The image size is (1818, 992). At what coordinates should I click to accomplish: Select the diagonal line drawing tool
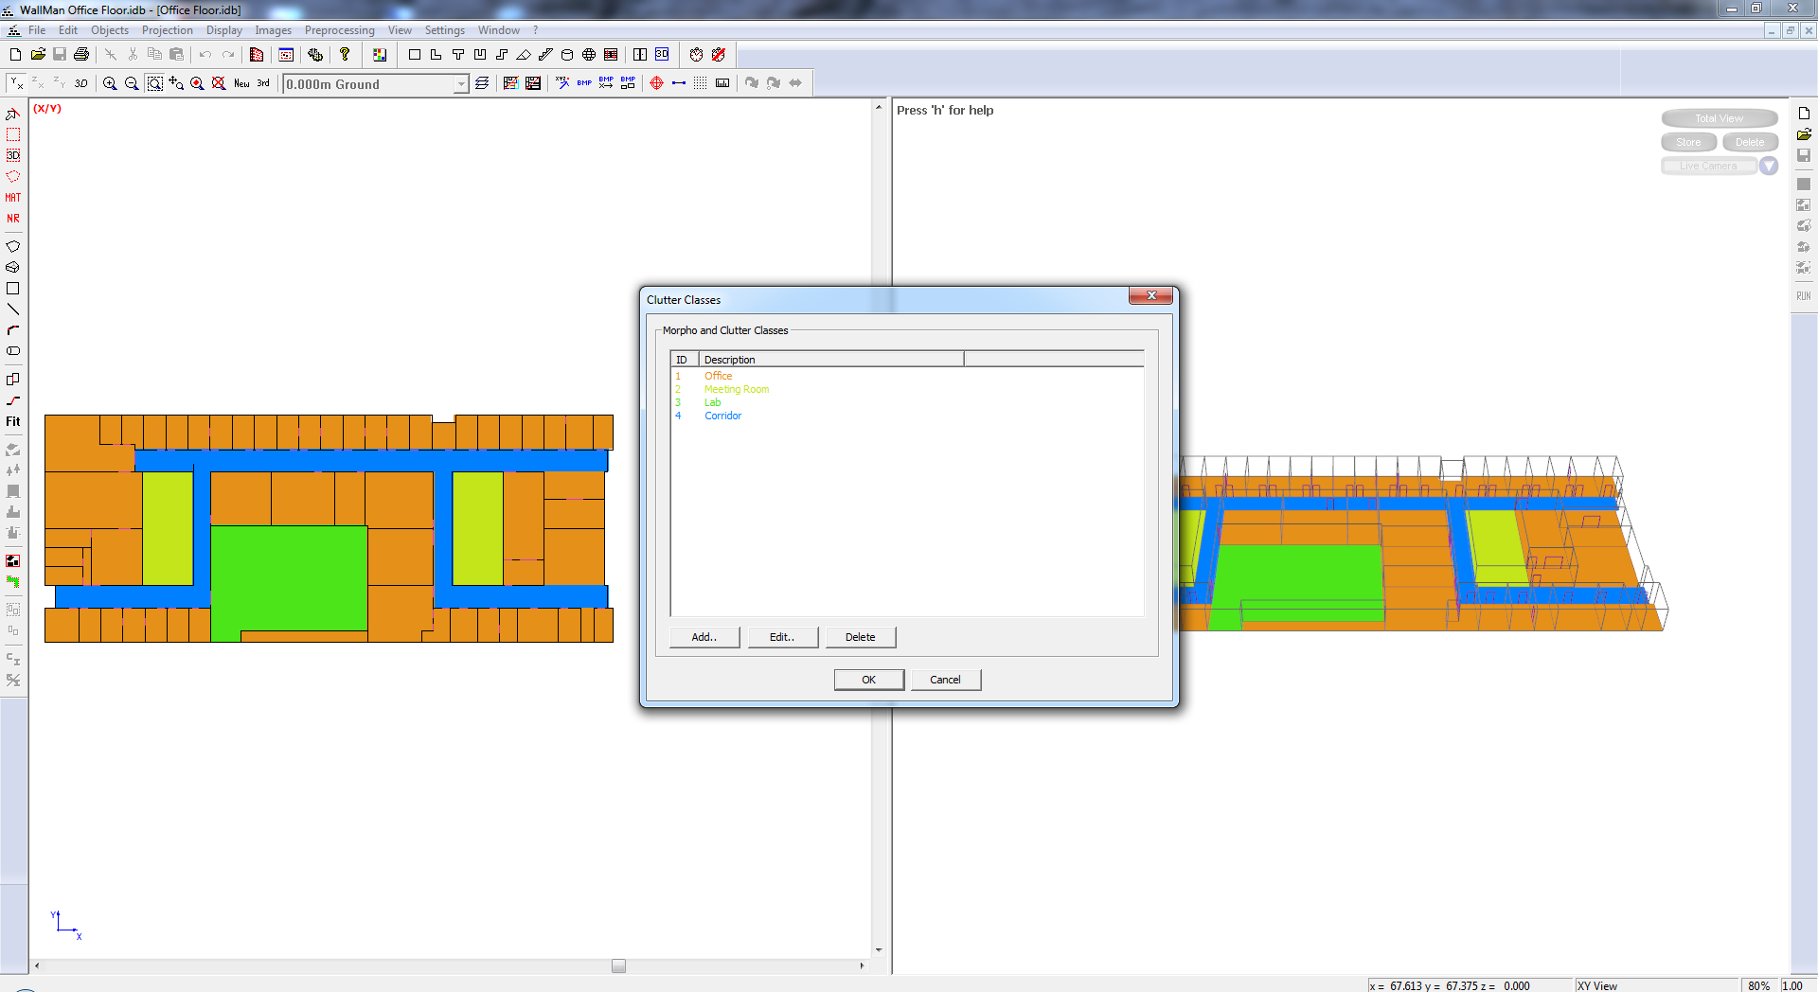[x=13, y=310]
